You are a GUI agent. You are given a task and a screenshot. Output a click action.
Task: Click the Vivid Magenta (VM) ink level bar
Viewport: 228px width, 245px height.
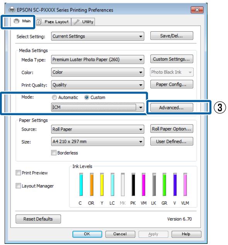click(x=144, y=184)
